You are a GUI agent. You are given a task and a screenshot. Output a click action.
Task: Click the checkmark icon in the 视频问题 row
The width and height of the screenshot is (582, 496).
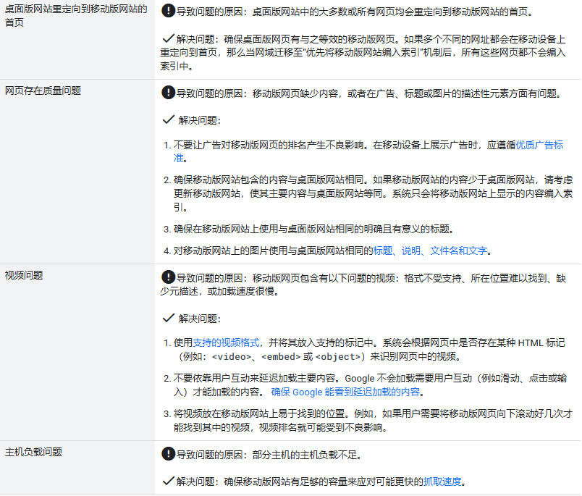click(169, 317)
